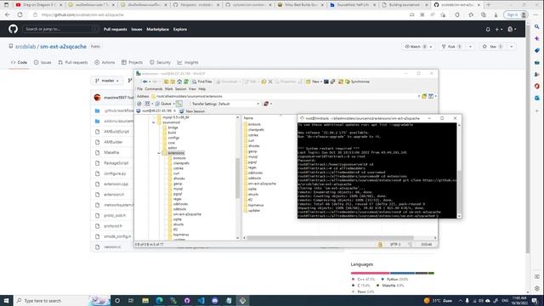Open the New Session tab in WinSCP
The width and height of the screenshot is (544, 306).
point(192,111)
